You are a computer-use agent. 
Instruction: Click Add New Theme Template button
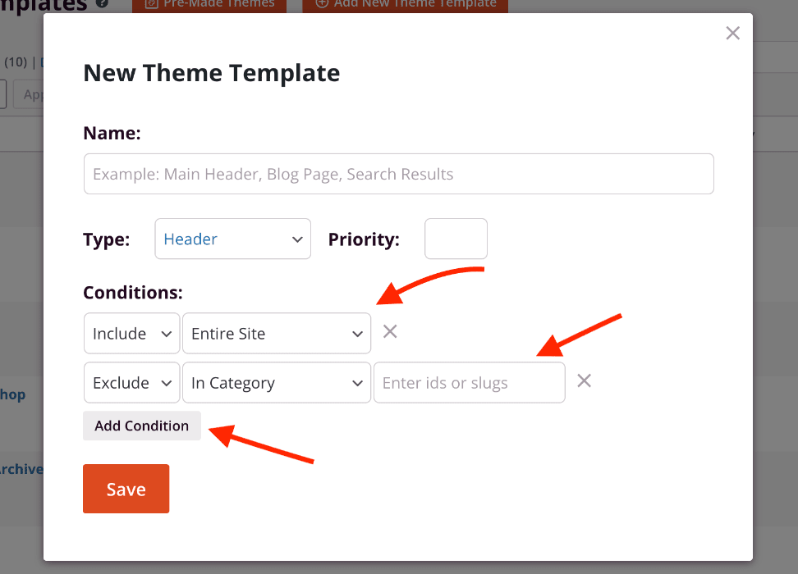pyautogui.click(x=406, y=4)
